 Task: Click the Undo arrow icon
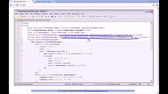tap(46, 16)
